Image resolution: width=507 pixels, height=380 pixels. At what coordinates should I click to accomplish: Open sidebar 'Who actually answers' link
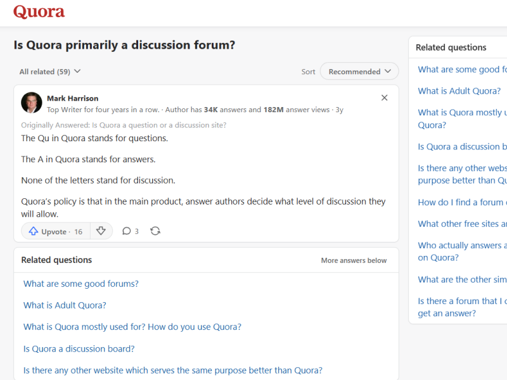(x=463, y=251)
